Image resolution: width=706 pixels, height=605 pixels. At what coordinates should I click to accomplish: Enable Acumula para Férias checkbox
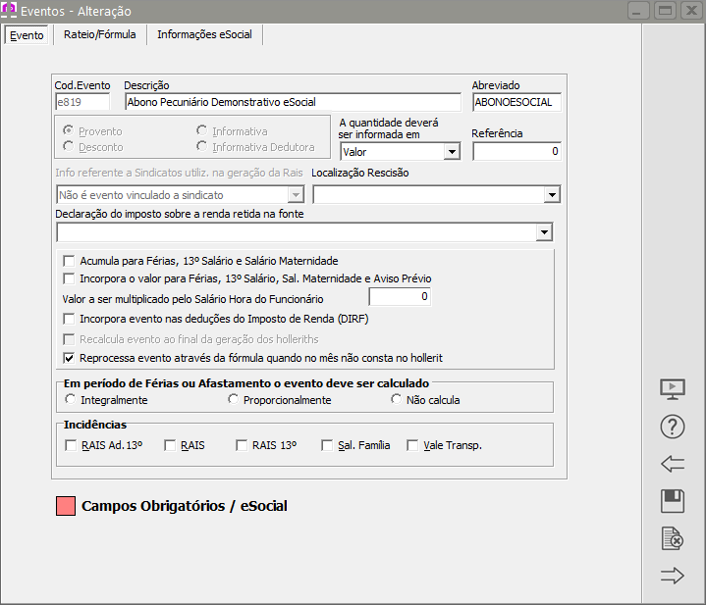pyautogui.click(x=70, y=261)
